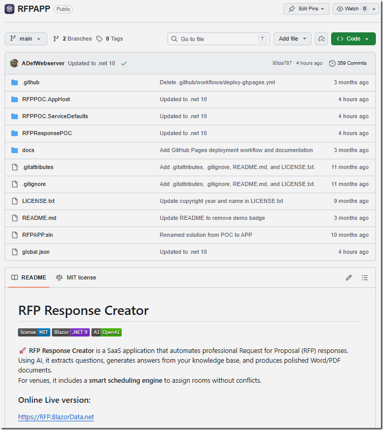This screenshot has width=383, height=430.
Task: Expand the Watch options dropdown arrow
Action: pos(374,9)
